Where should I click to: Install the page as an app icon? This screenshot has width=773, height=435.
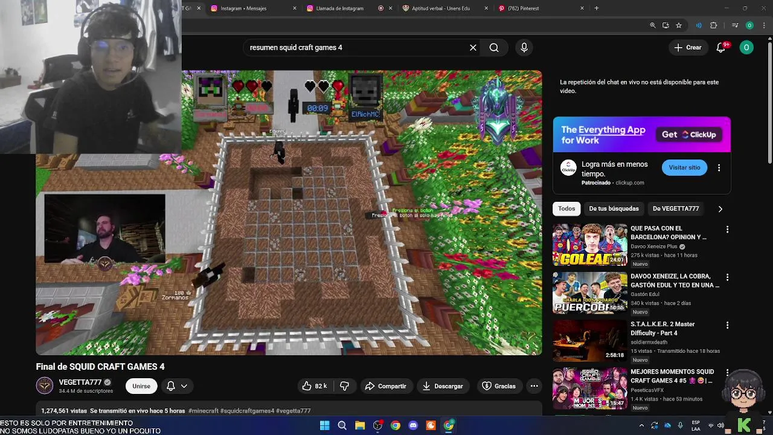(666, 25)
